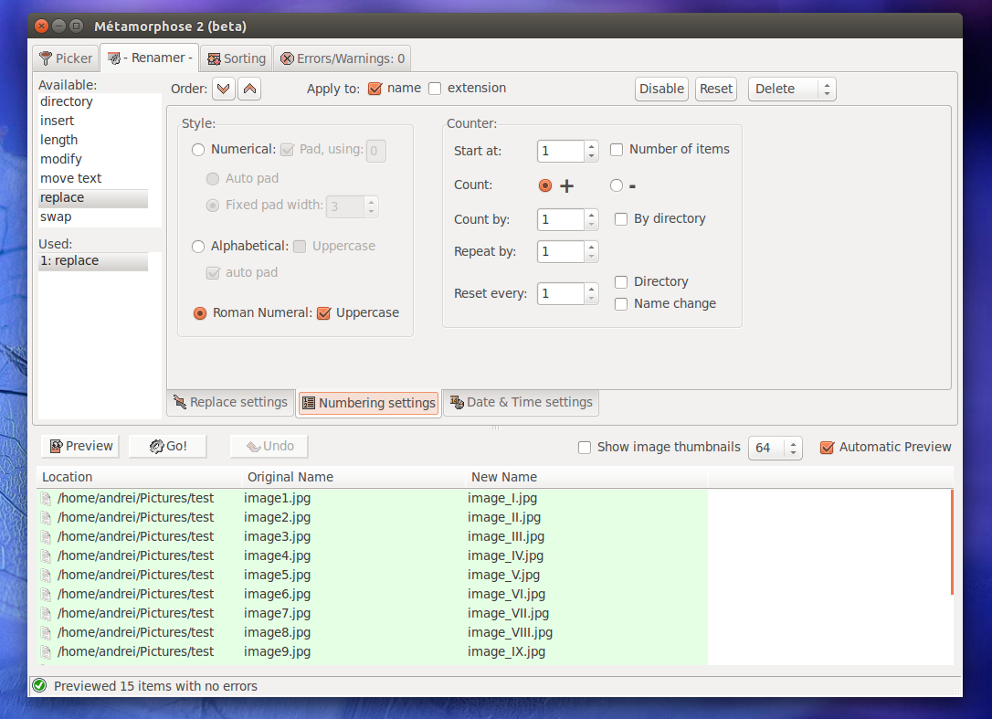992x719 pixels.
Task: Click Reset every input field
Action: click(x=561, y=293)
